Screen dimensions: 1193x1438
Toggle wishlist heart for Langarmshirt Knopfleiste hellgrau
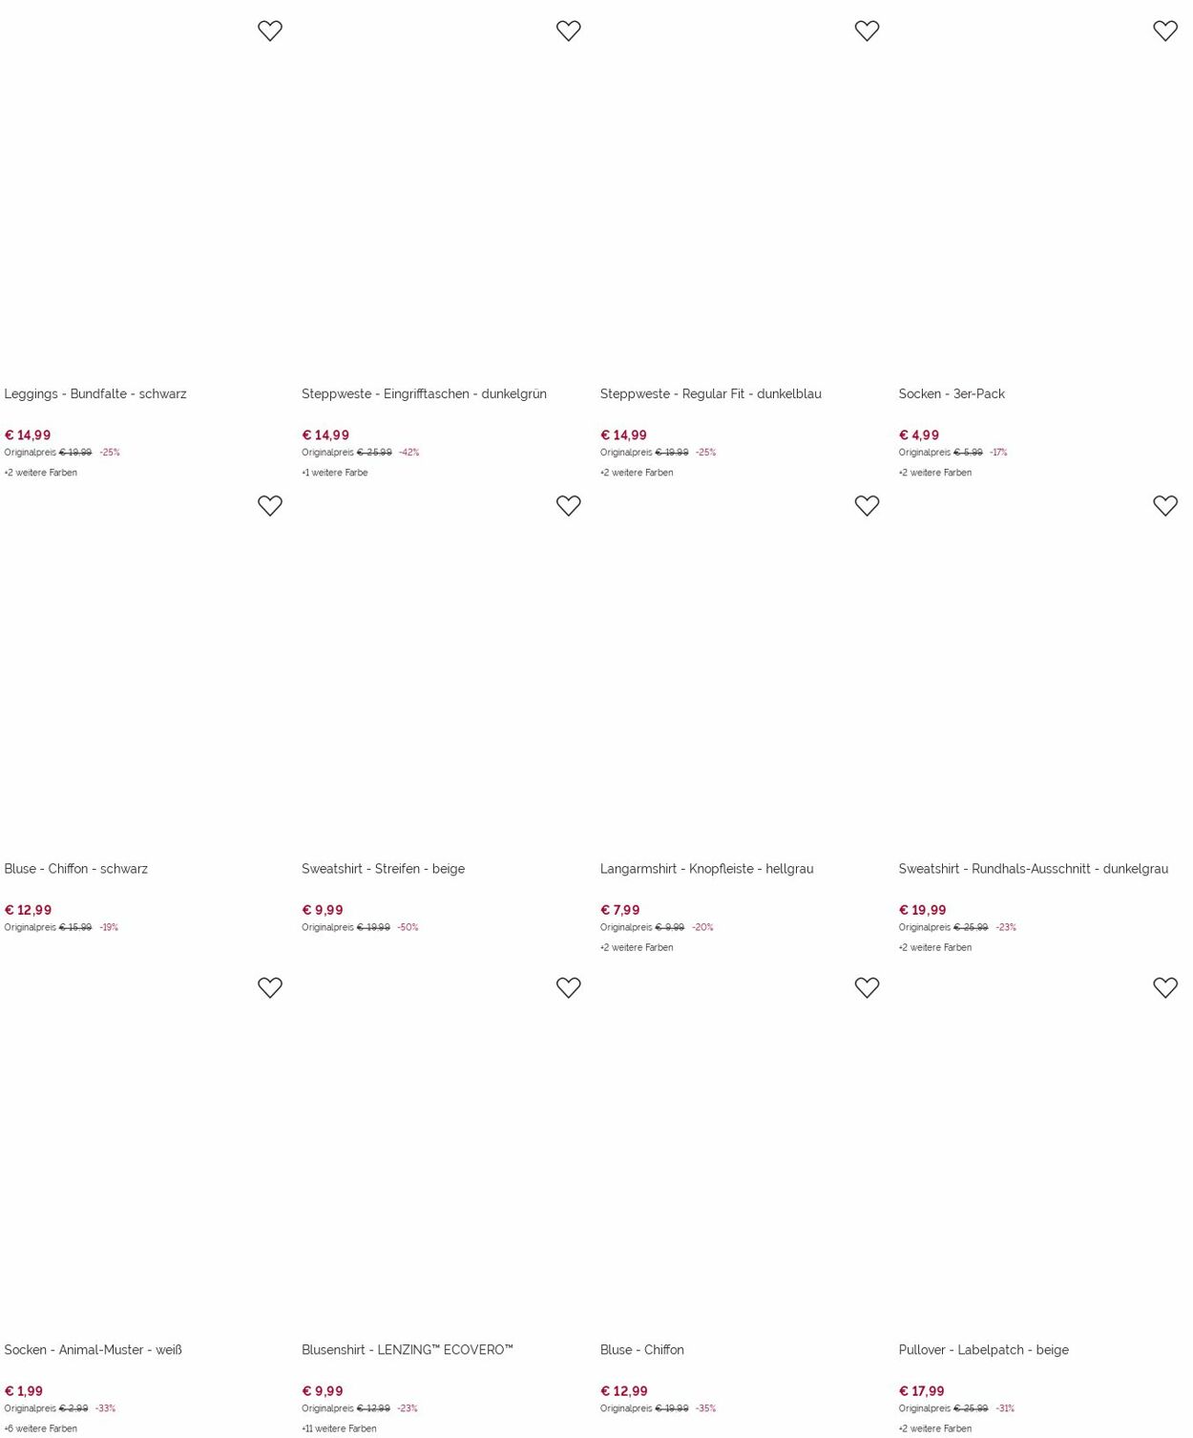pos(867,505)
